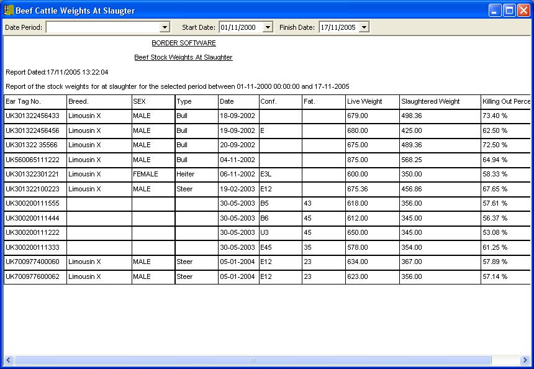Viewport: 534px width, 369px height.
Task: Click the slaughtered weight 456.86
Action: [x=412, y=189]
